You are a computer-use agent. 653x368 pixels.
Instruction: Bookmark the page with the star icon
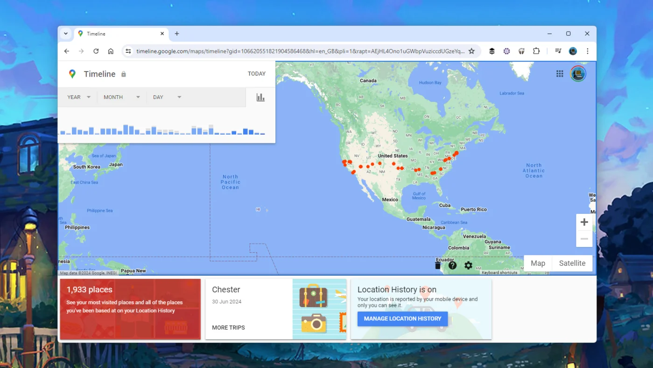pos(471,51)
